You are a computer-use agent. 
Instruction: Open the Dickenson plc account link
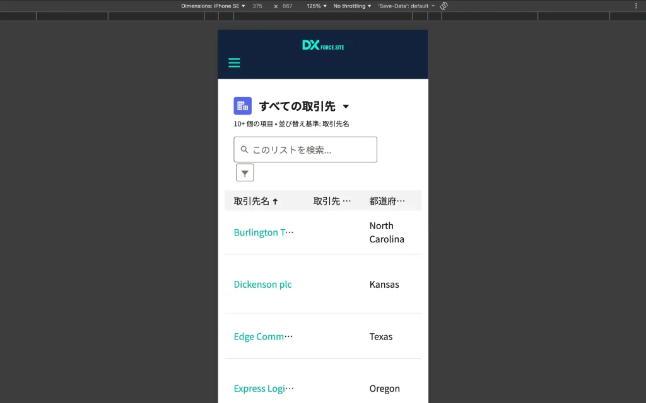(262, 285)
